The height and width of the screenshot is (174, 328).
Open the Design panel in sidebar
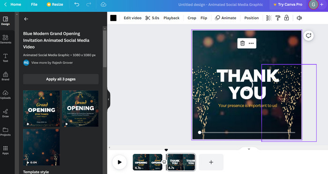coord(6,21)
